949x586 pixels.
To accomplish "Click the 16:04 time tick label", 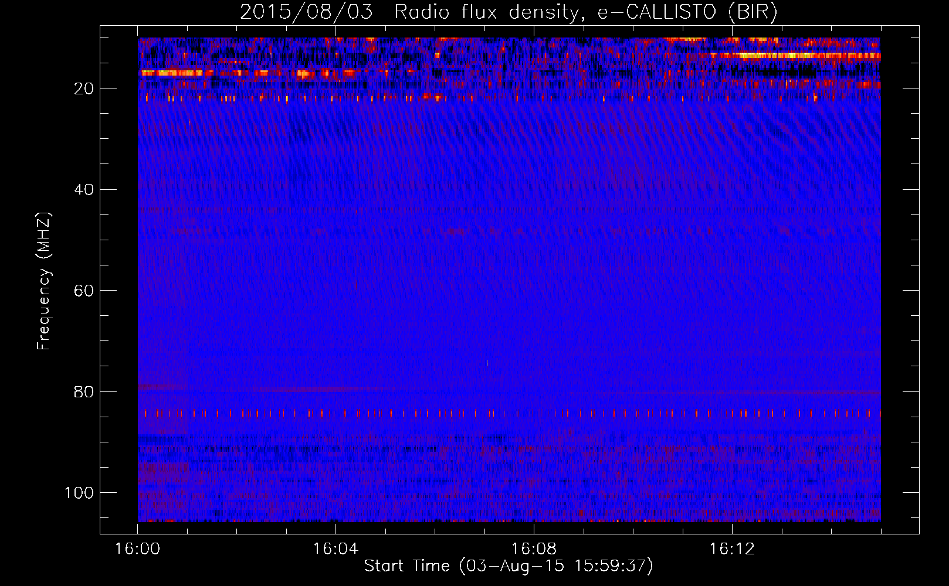I will pyautogui.click(x=335, y=549).
